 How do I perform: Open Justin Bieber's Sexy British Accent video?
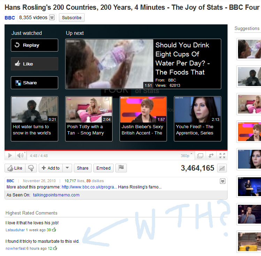pos(143,119)
